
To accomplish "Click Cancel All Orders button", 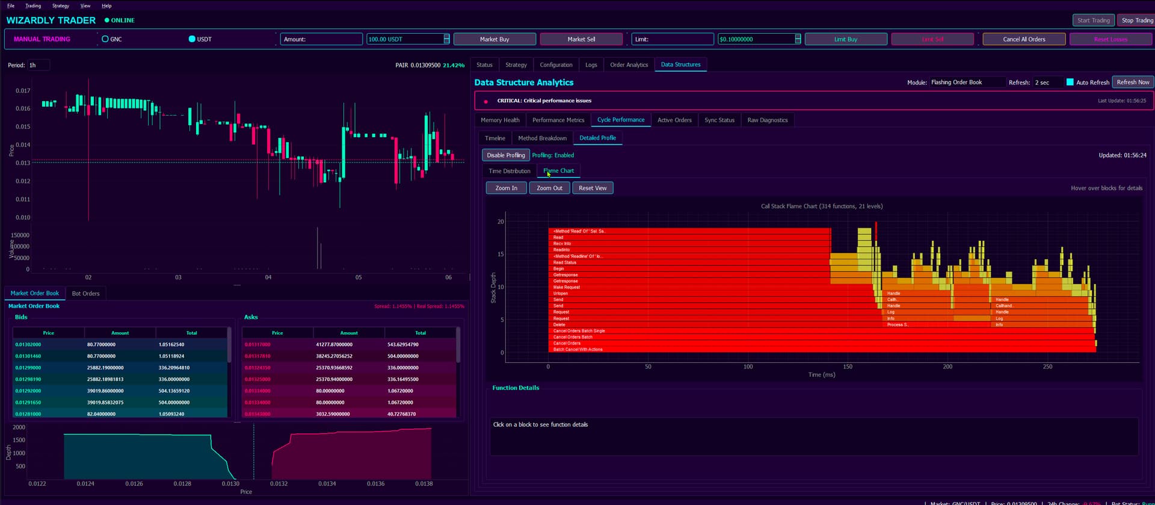I will click(x=1023, y=39).
